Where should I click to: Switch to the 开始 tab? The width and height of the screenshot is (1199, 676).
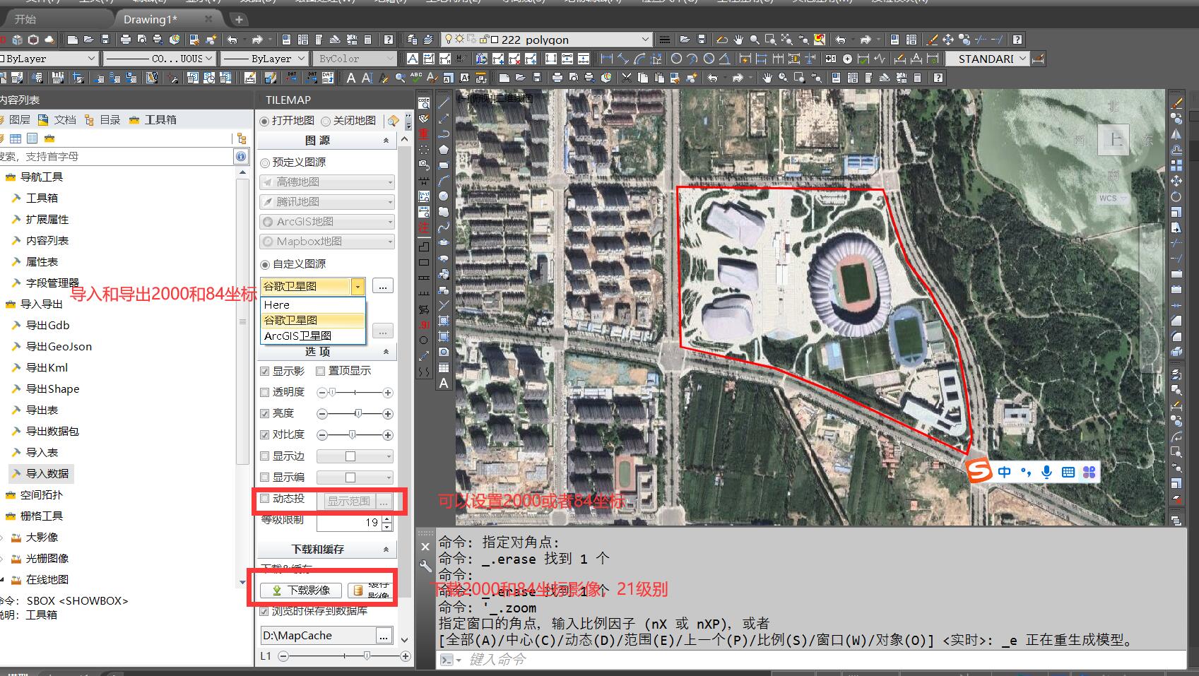[26, 19]
